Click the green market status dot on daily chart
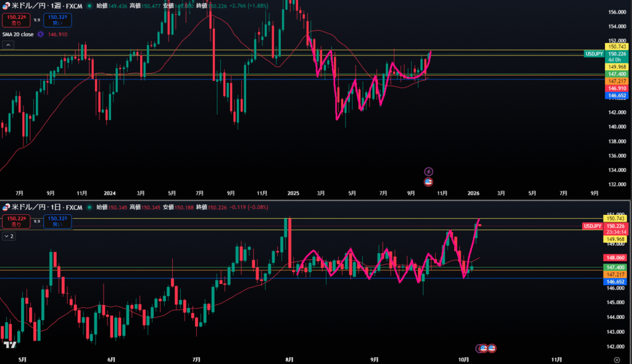The height and width of the screenshot is (364, 632). tap(89, 208)
